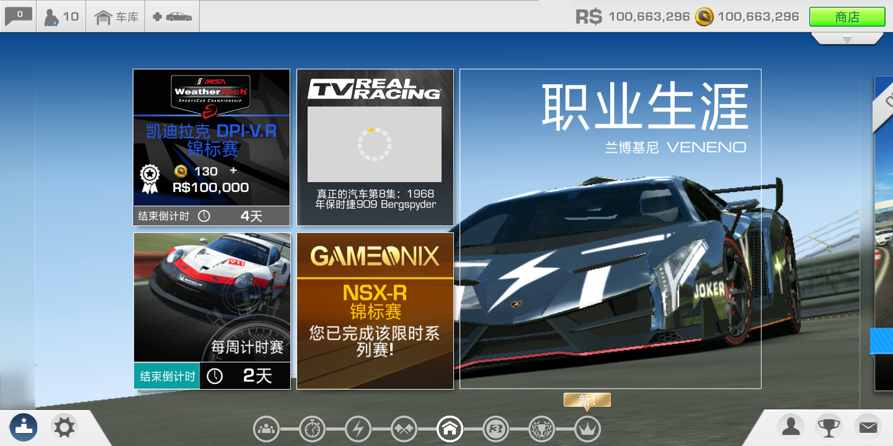Open the green 商店 shop button
Viewport: 893px width, 446px height.
(847, 17)
